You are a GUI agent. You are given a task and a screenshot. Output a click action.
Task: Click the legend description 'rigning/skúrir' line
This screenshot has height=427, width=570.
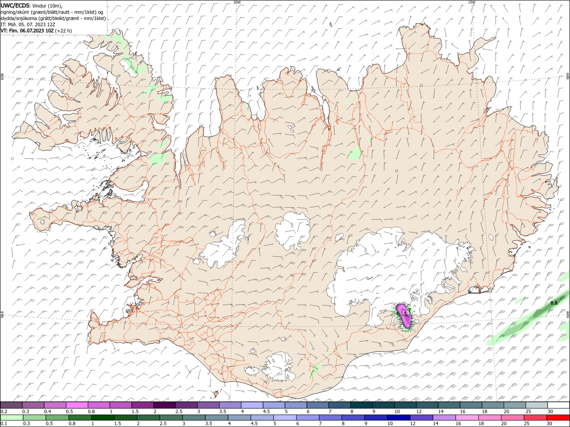52,12
